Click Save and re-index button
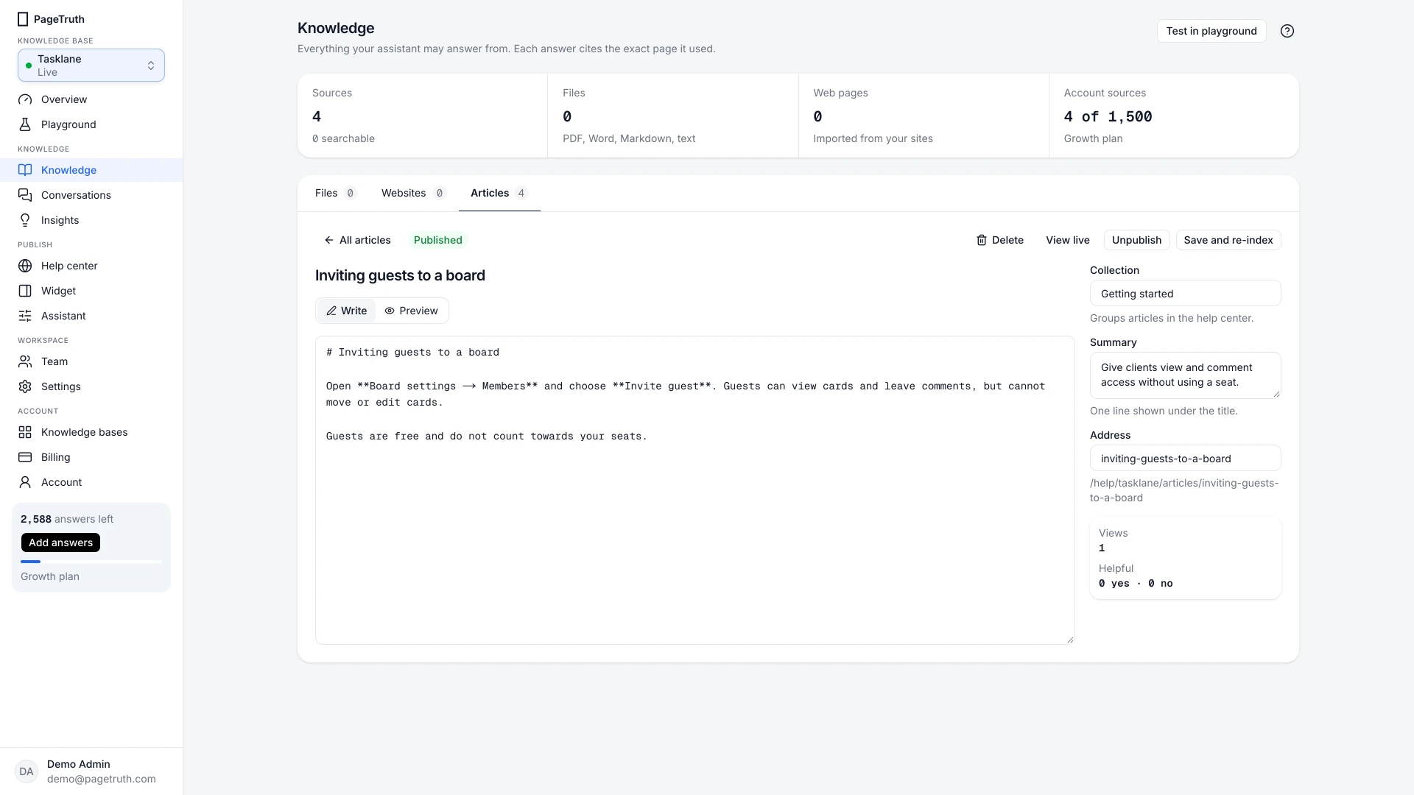1414x795 pixels. [x=1228, y=240]
